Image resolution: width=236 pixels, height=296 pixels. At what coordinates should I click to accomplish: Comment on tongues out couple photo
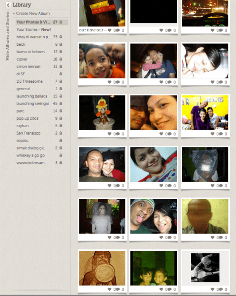(x=169, y=238)
